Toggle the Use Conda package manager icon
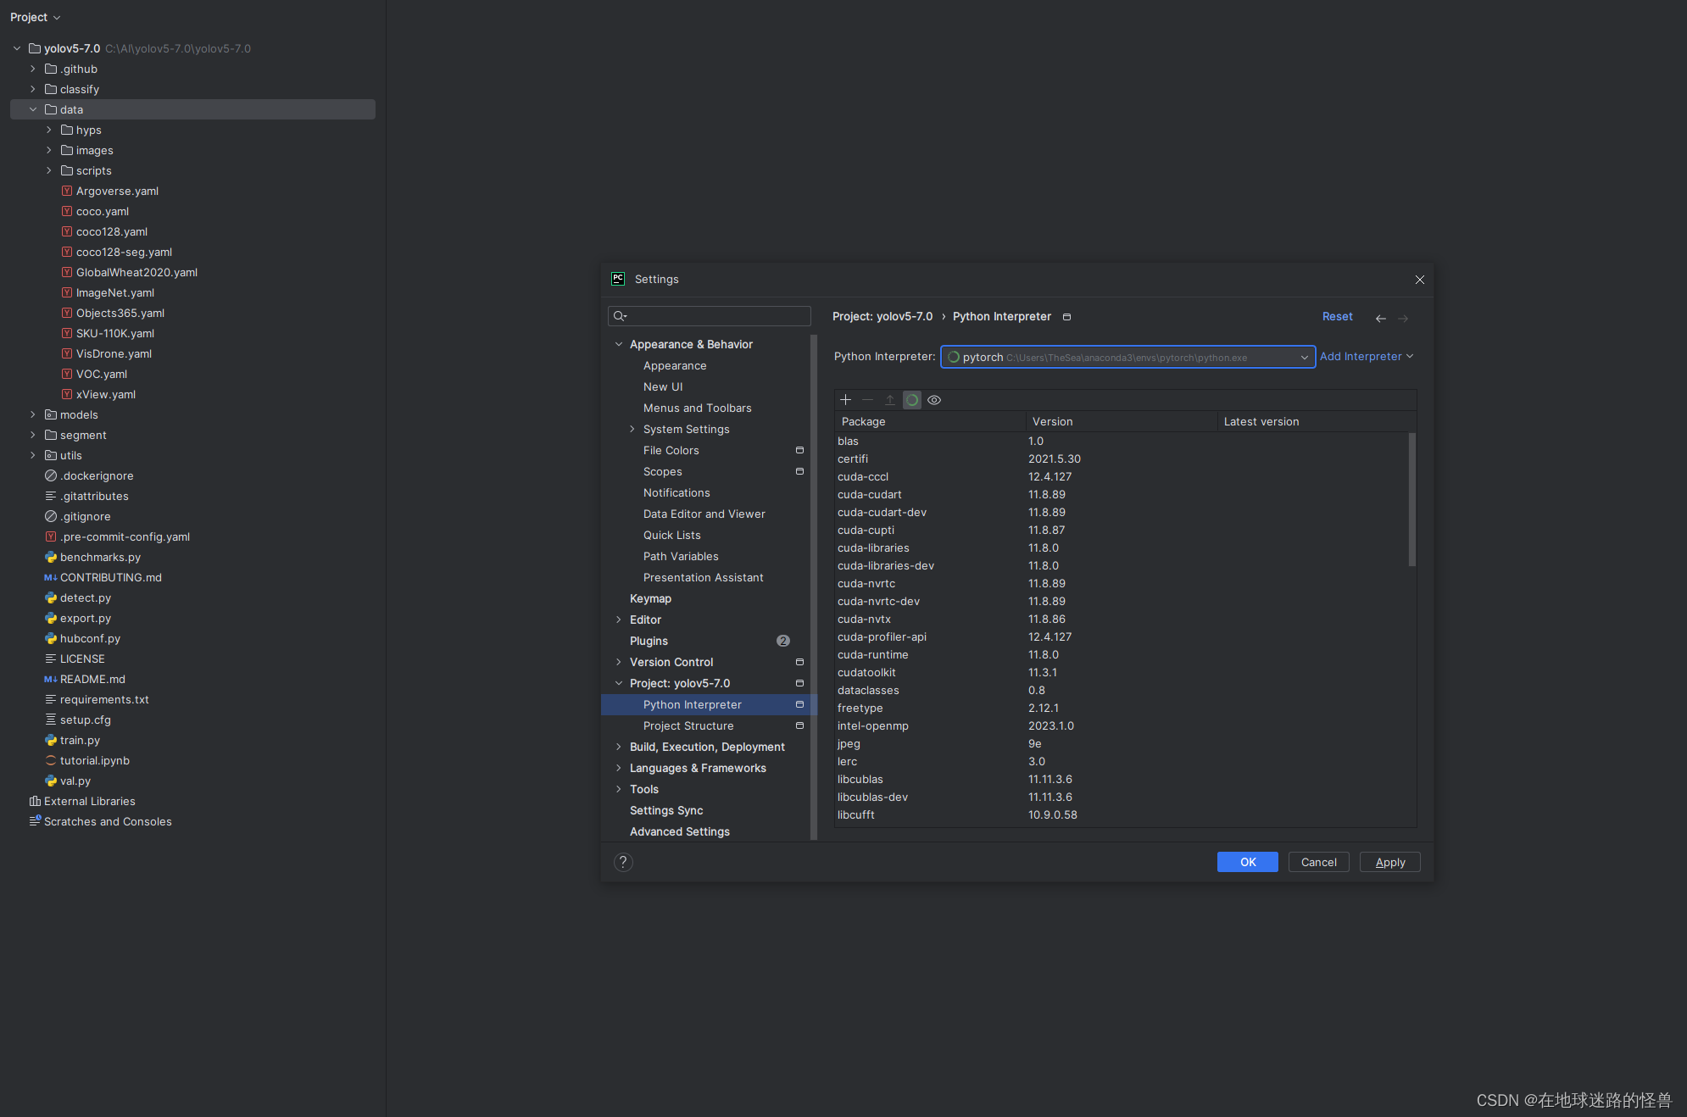1687x1117 pixels. tap(912, 400)
